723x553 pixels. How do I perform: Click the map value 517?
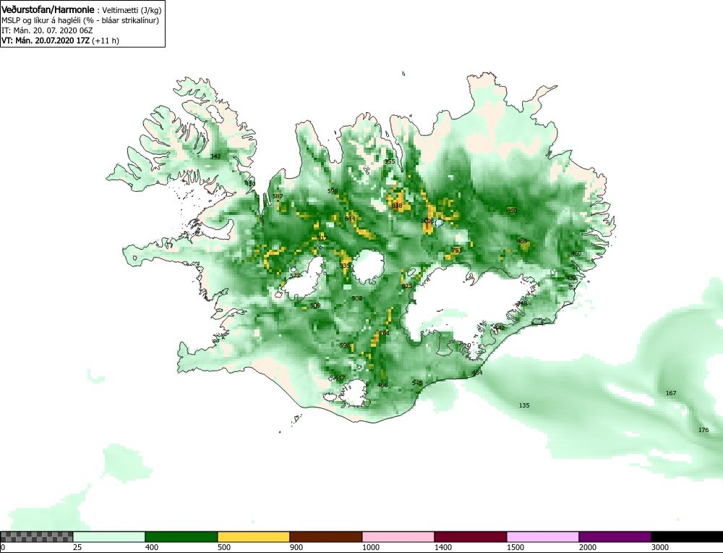click(322, 239)
